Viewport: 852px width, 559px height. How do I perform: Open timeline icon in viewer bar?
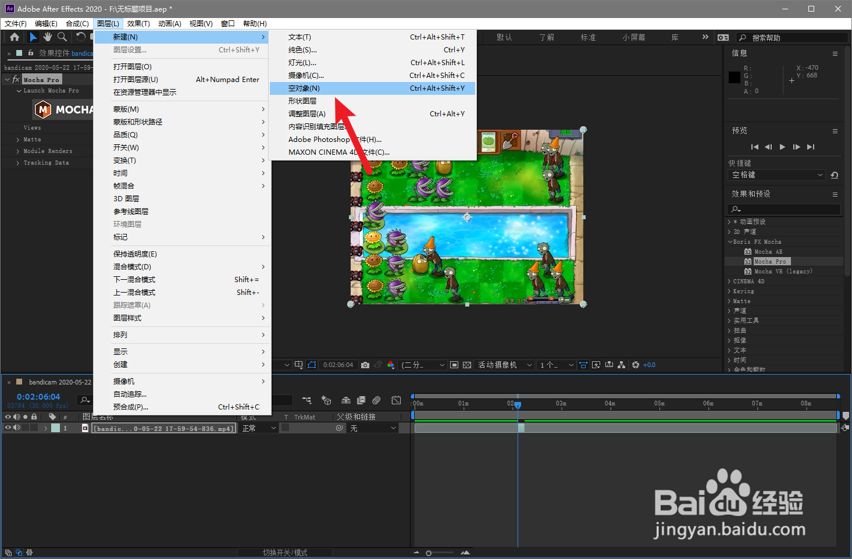click(x=609, y=365)
